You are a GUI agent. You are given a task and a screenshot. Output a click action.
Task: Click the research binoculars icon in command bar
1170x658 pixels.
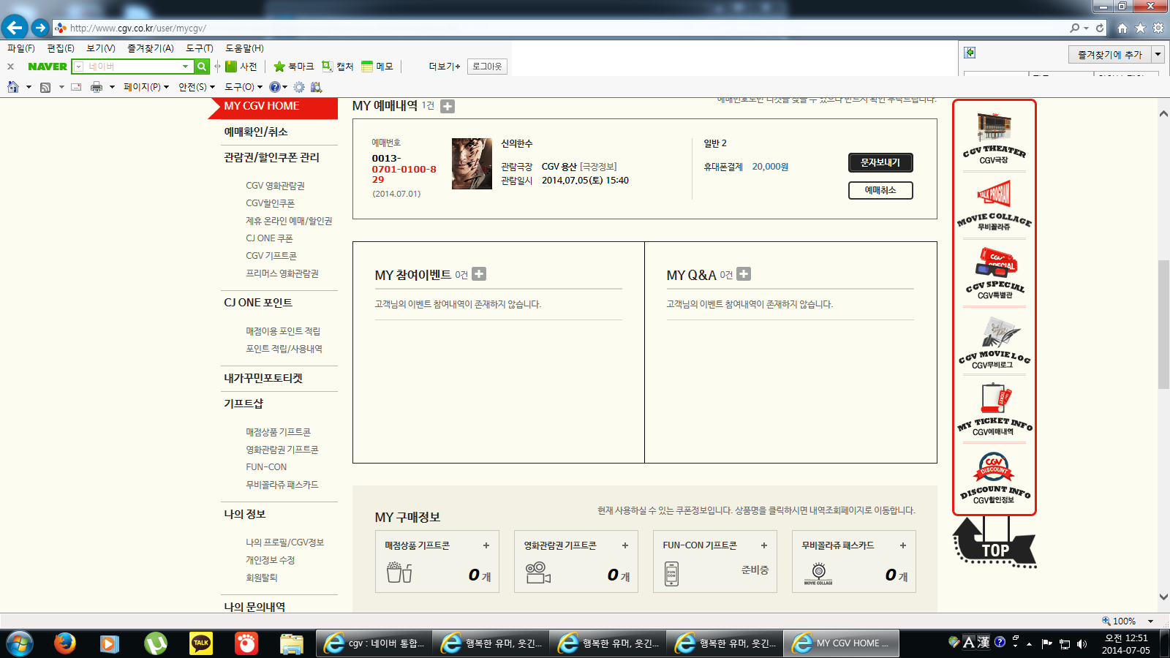click(x=316, y=87)
